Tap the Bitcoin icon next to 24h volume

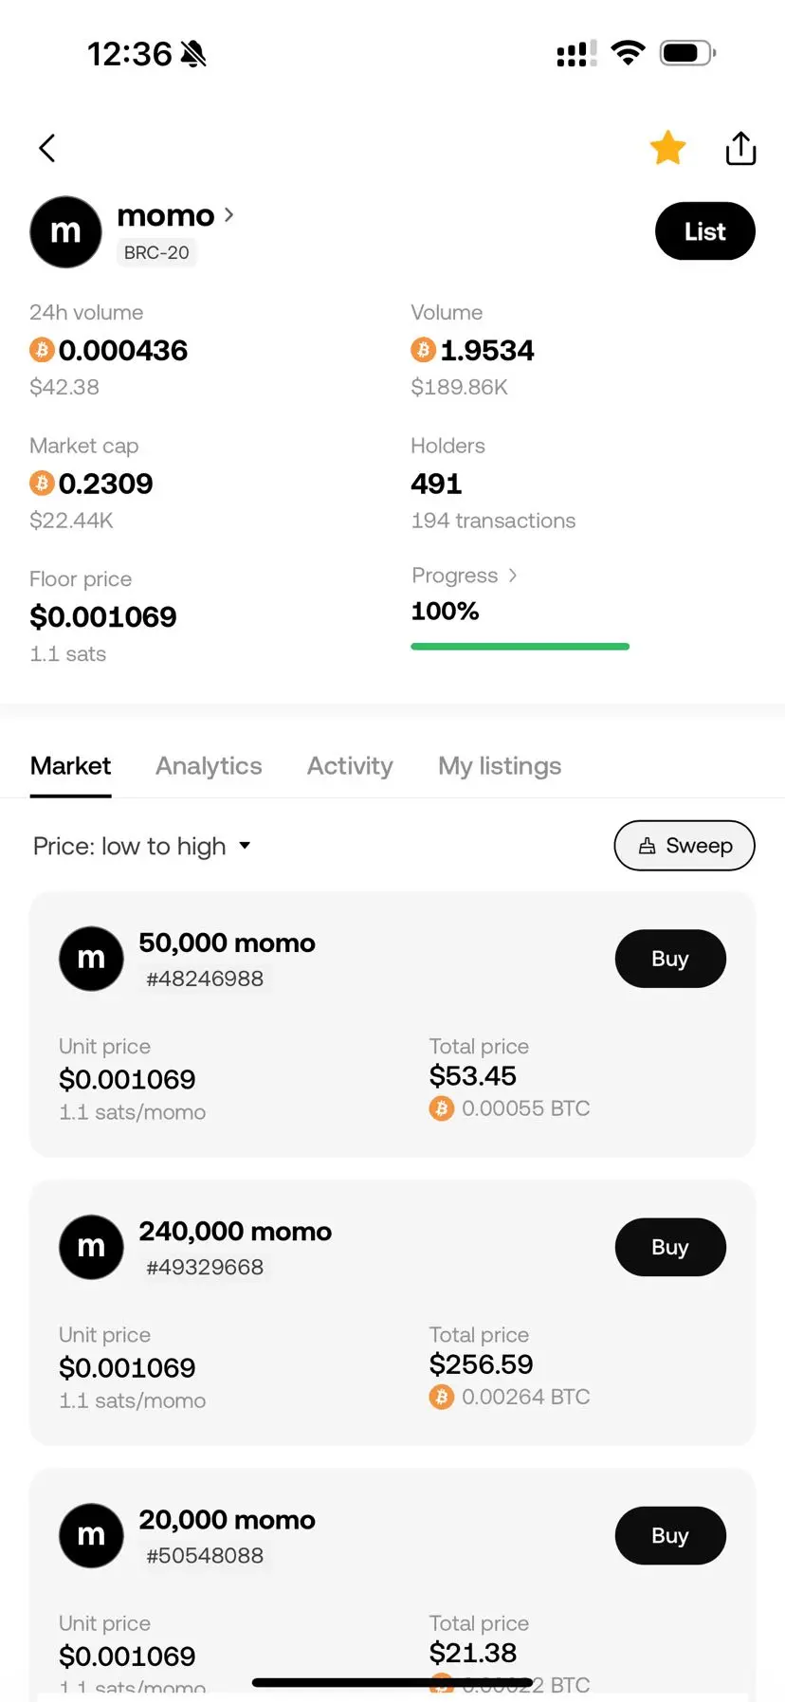click(x=42, y=350)
